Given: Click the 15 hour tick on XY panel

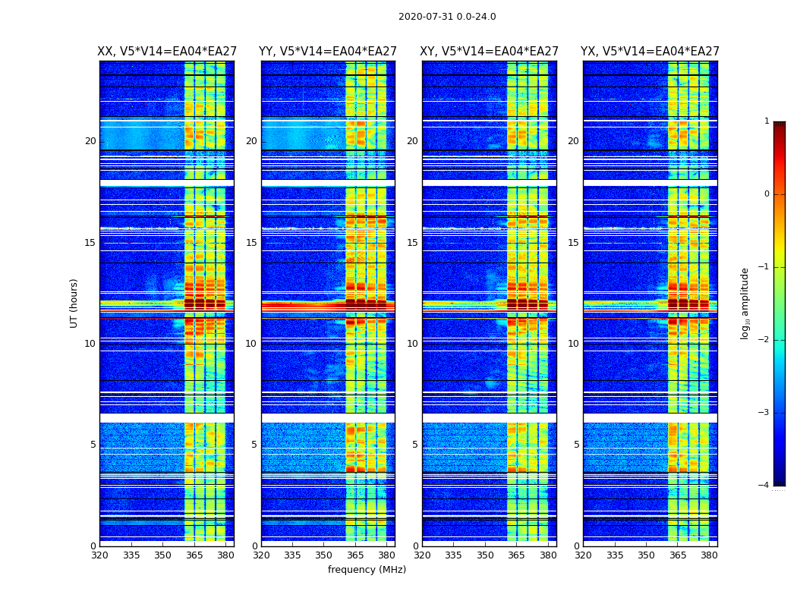Looking at the screenshot, I should coord(413,243).
